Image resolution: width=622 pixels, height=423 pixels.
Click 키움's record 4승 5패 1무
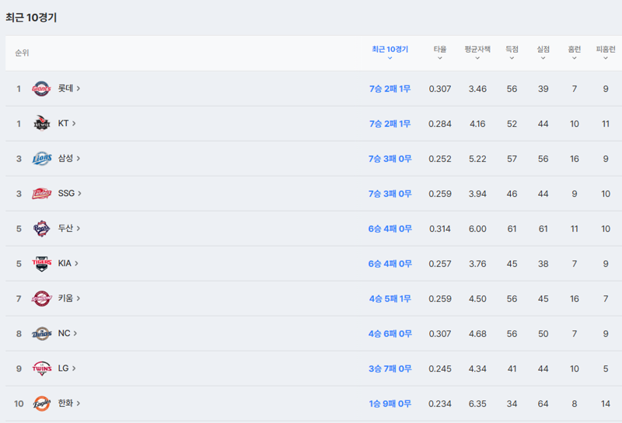390,299
